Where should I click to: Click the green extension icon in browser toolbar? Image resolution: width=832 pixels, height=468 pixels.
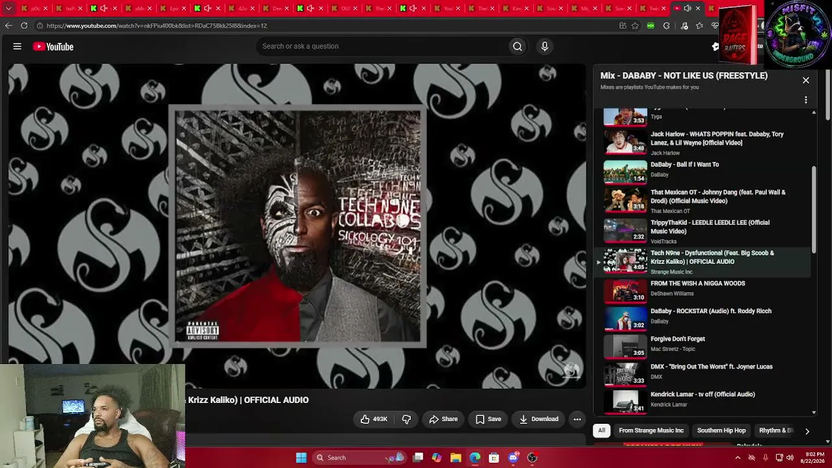(651, 25)
